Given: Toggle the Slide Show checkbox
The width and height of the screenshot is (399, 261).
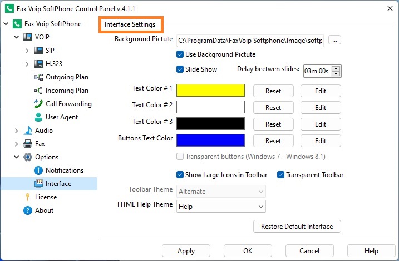Looking at the screenshot, I should point(180,69).
